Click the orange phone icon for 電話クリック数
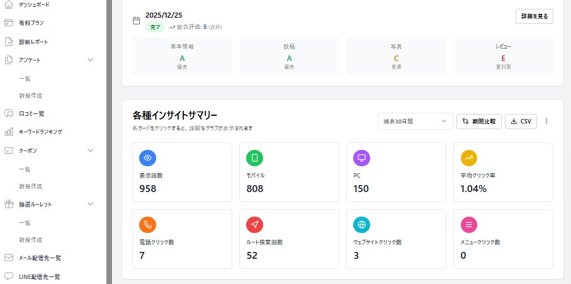This screenshot has height=284, width=571. coord(147,225)
